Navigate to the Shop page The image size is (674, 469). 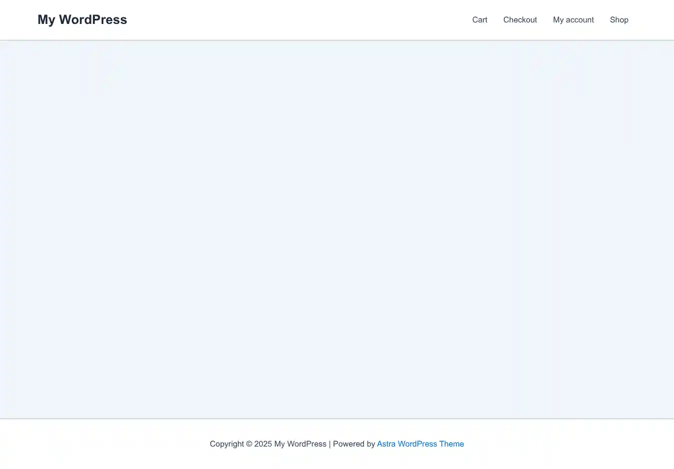[x=619, y=20]
